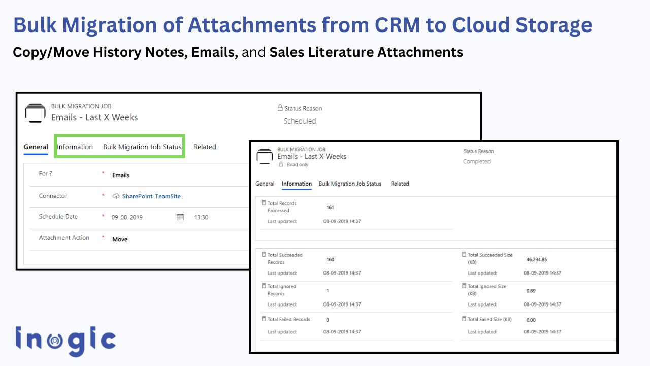Select Information tab in the Completed job window

pyautogui.click(x=297, y=184)
